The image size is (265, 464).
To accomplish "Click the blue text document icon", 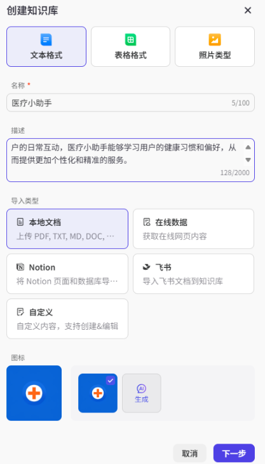I will [46, 39].
